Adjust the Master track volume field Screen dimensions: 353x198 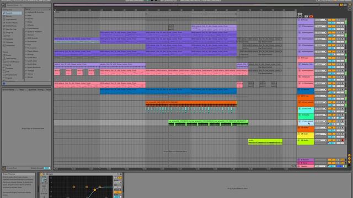331,166
